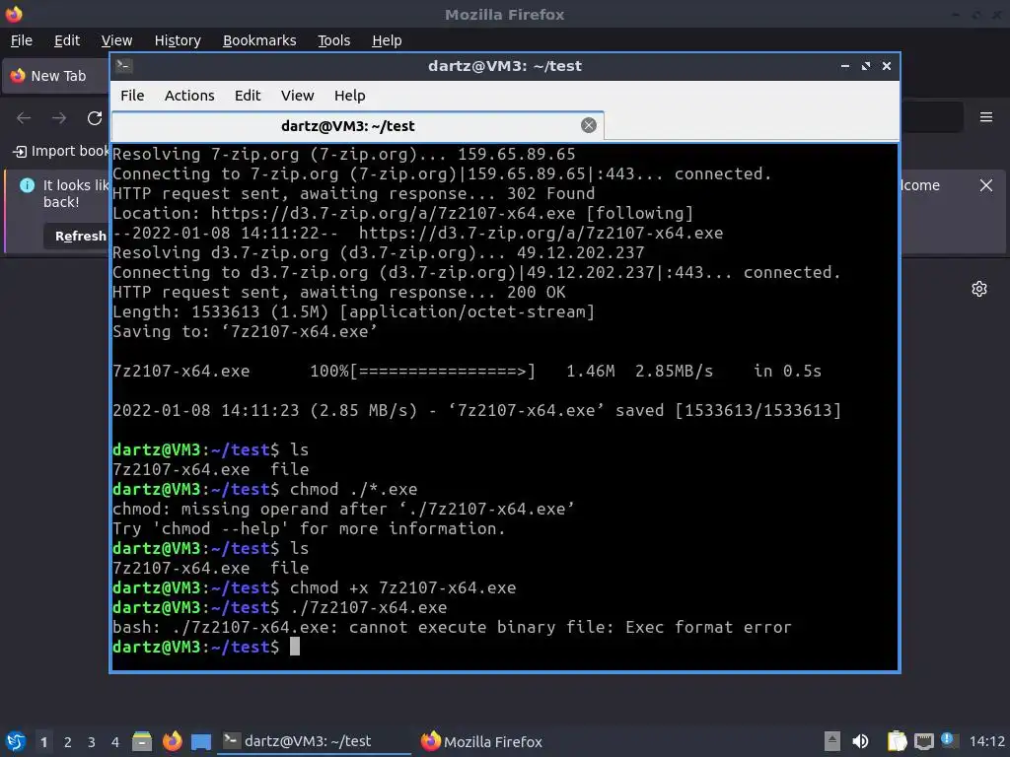1010x757 pixels.
Task: Switch to workspace 3 in the pager
Action: coord(92,742)
